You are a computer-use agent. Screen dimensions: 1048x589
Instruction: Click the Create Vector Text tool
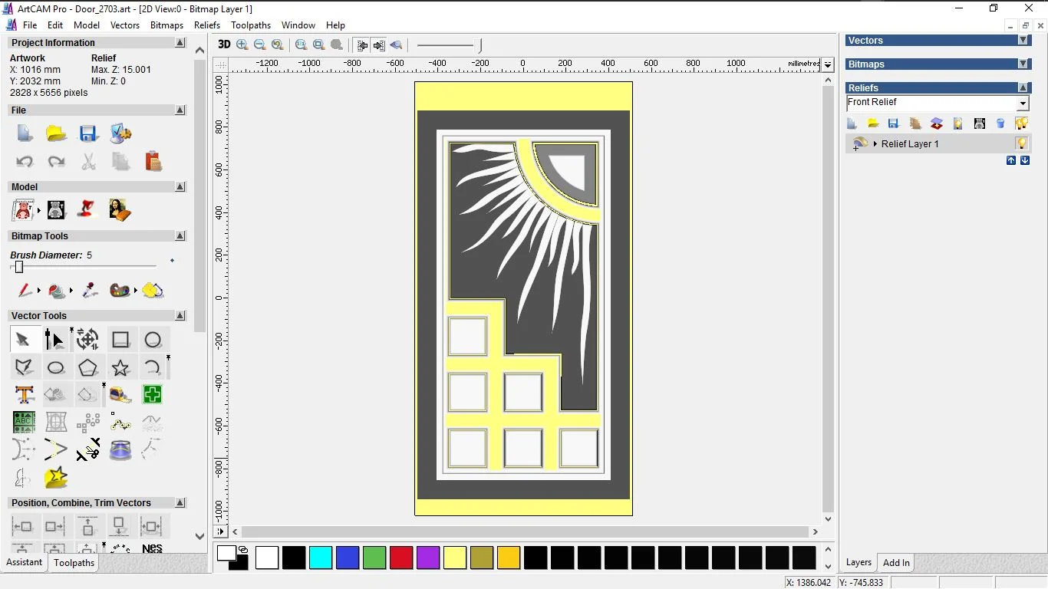point(24,395)
